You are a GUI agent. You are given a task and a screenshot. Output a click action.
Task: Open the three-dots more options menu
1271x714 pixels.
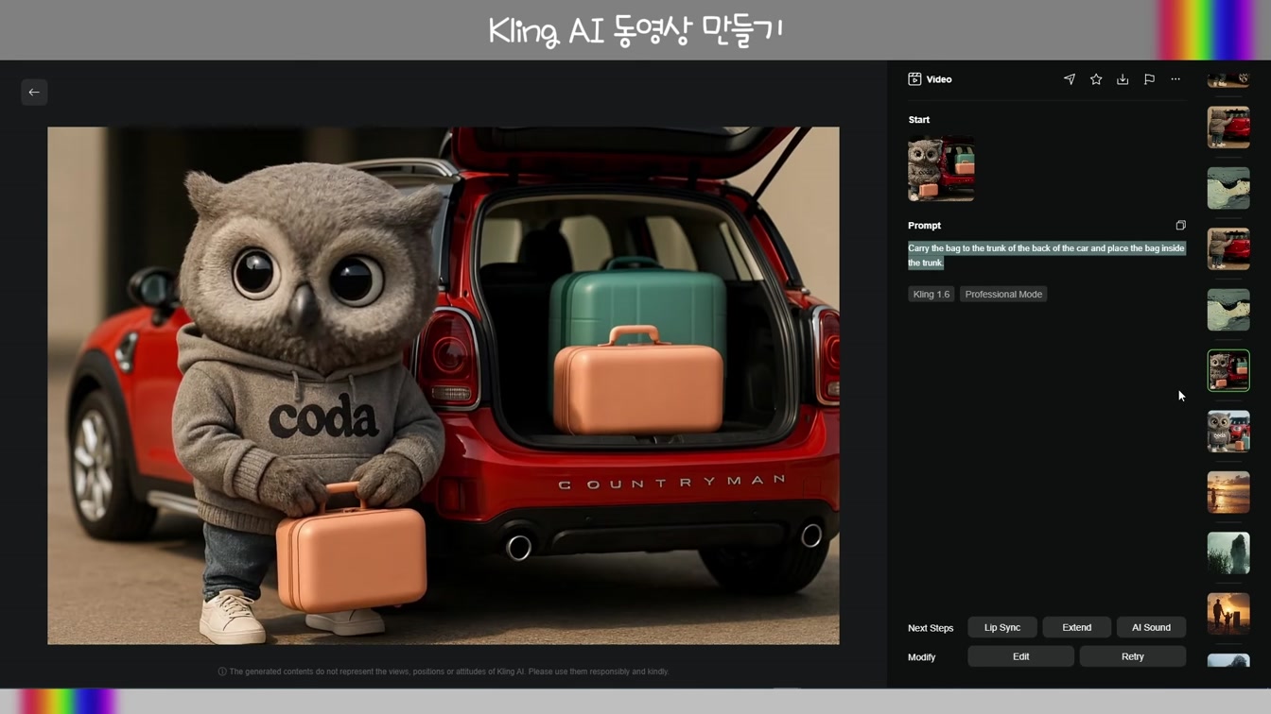(1175, 79)
